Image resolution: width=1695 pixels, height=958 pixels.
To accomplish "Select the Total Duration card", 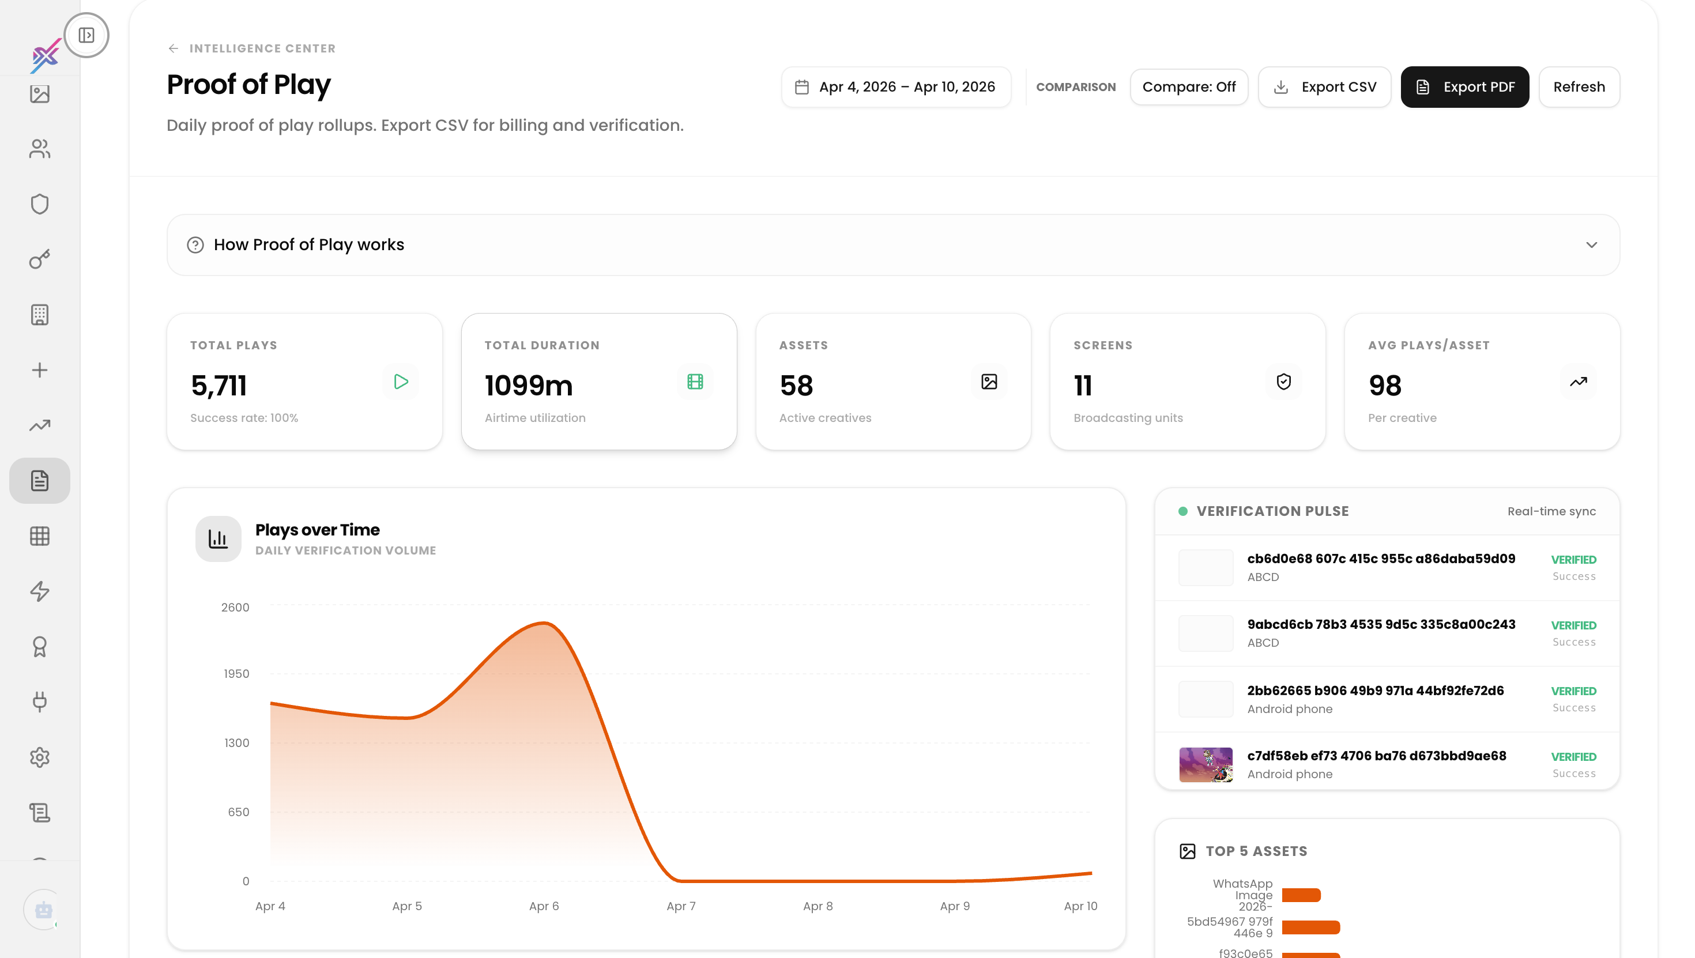I will pos(599,382).
